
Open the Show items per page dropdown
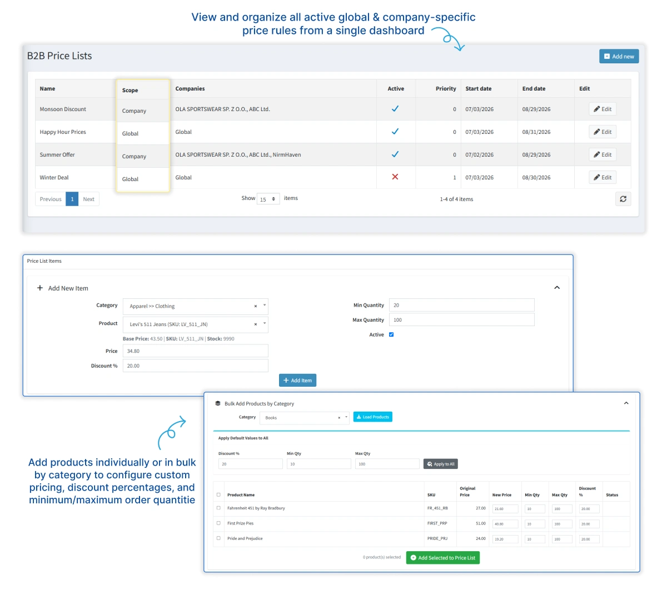click(268, 199)
